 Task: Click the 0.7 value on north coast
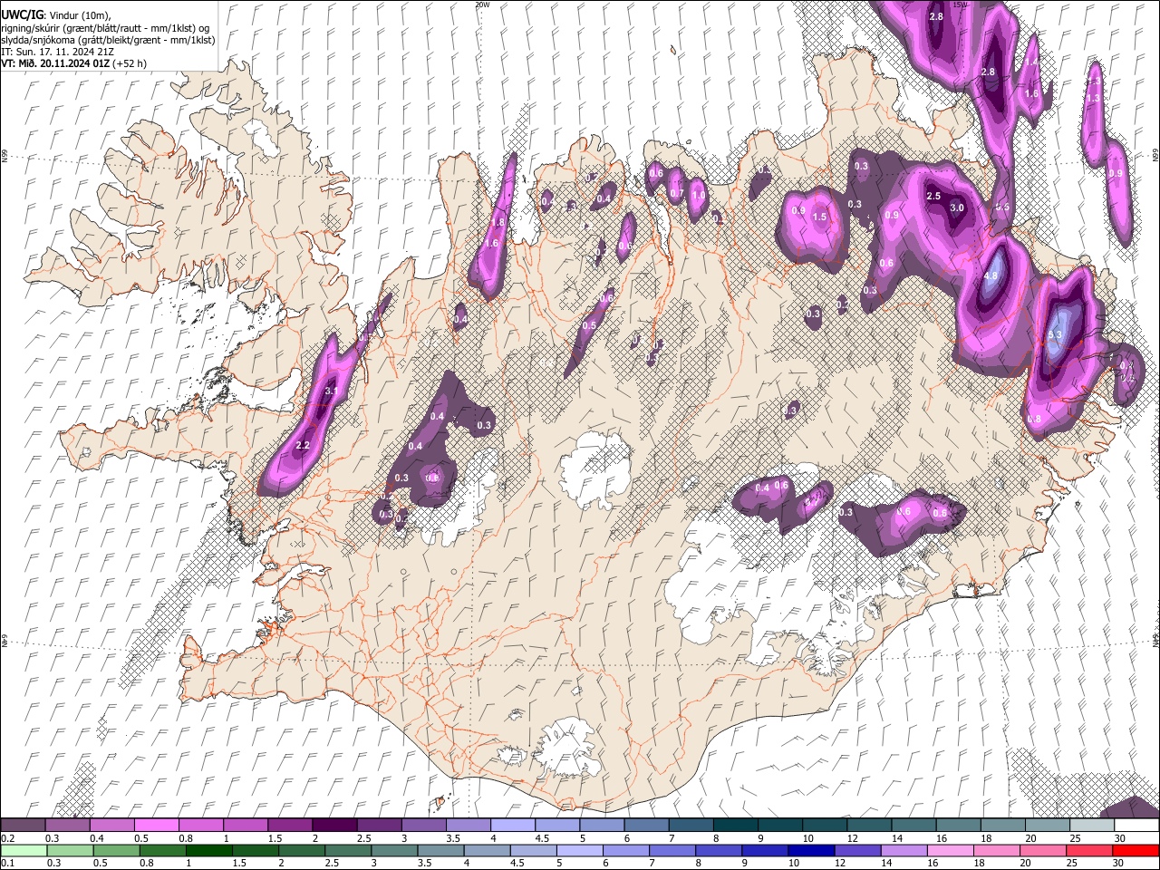click(x=676, y=193)
